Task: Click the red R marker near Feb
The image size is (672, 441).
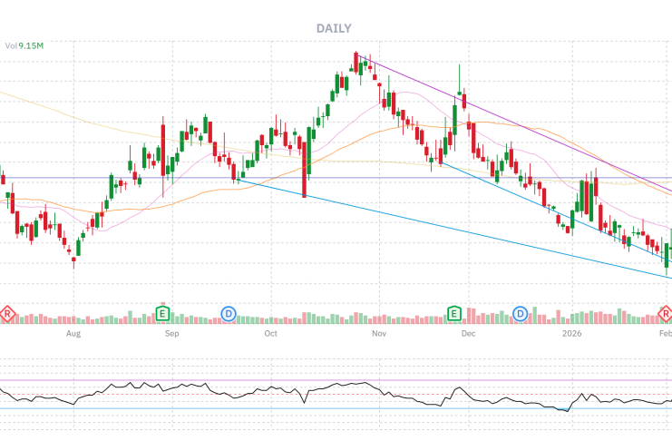Action: (x=665, y=314)
